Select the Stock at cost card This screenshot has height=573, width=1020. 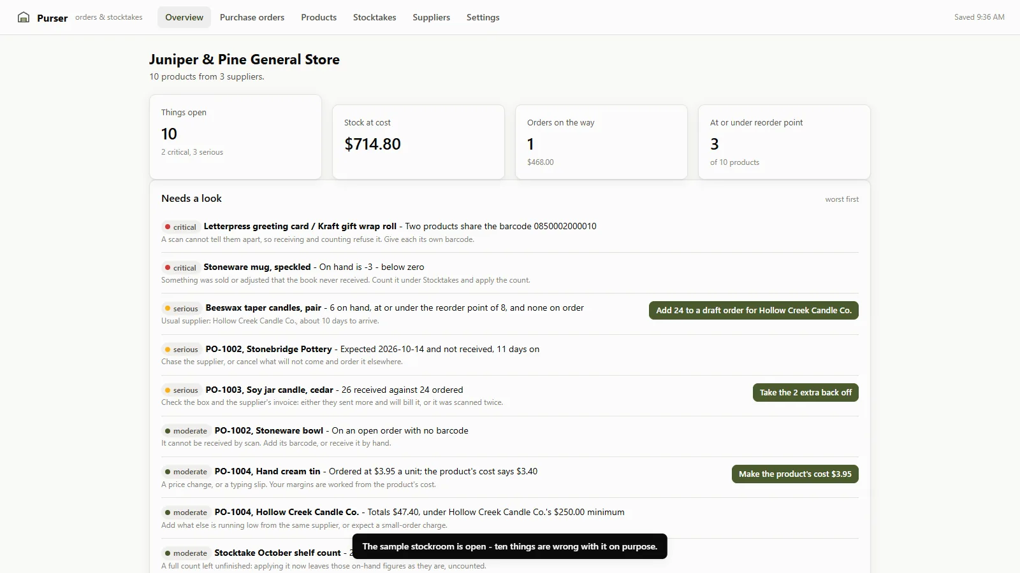coord(418,142)
